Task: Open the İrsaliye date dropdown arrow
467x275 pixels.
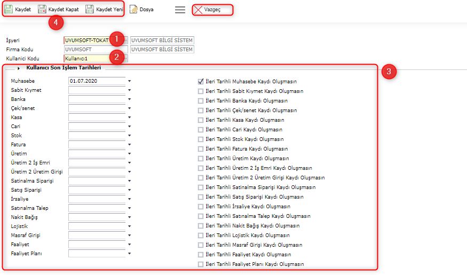Action: [x=129, y=199]
